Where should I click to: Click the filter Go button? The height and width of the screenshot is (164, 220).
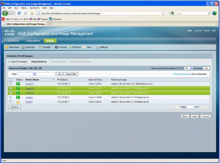click(59, 74)
